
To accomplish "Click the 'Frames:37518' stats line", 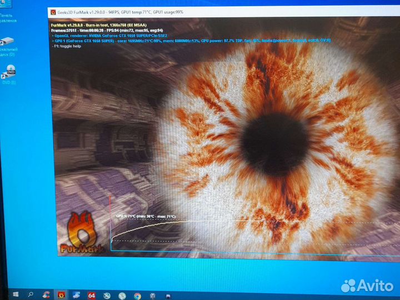I will click(x=107, y=31).
